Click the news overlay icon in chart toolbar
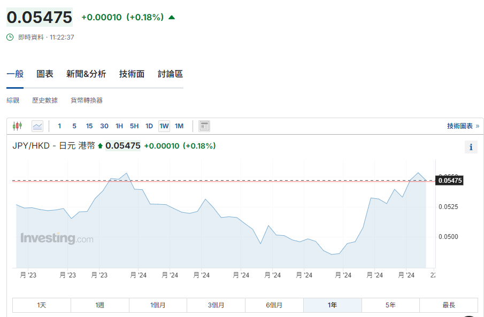Viewport: 484px width, 317px height. pos(204,126)
